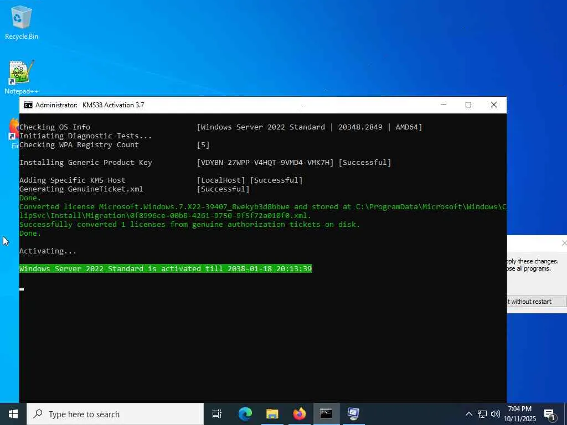Open the Windows Start menu
The height and width of the screenshot is (425, 567).
(x=13, y=414)
